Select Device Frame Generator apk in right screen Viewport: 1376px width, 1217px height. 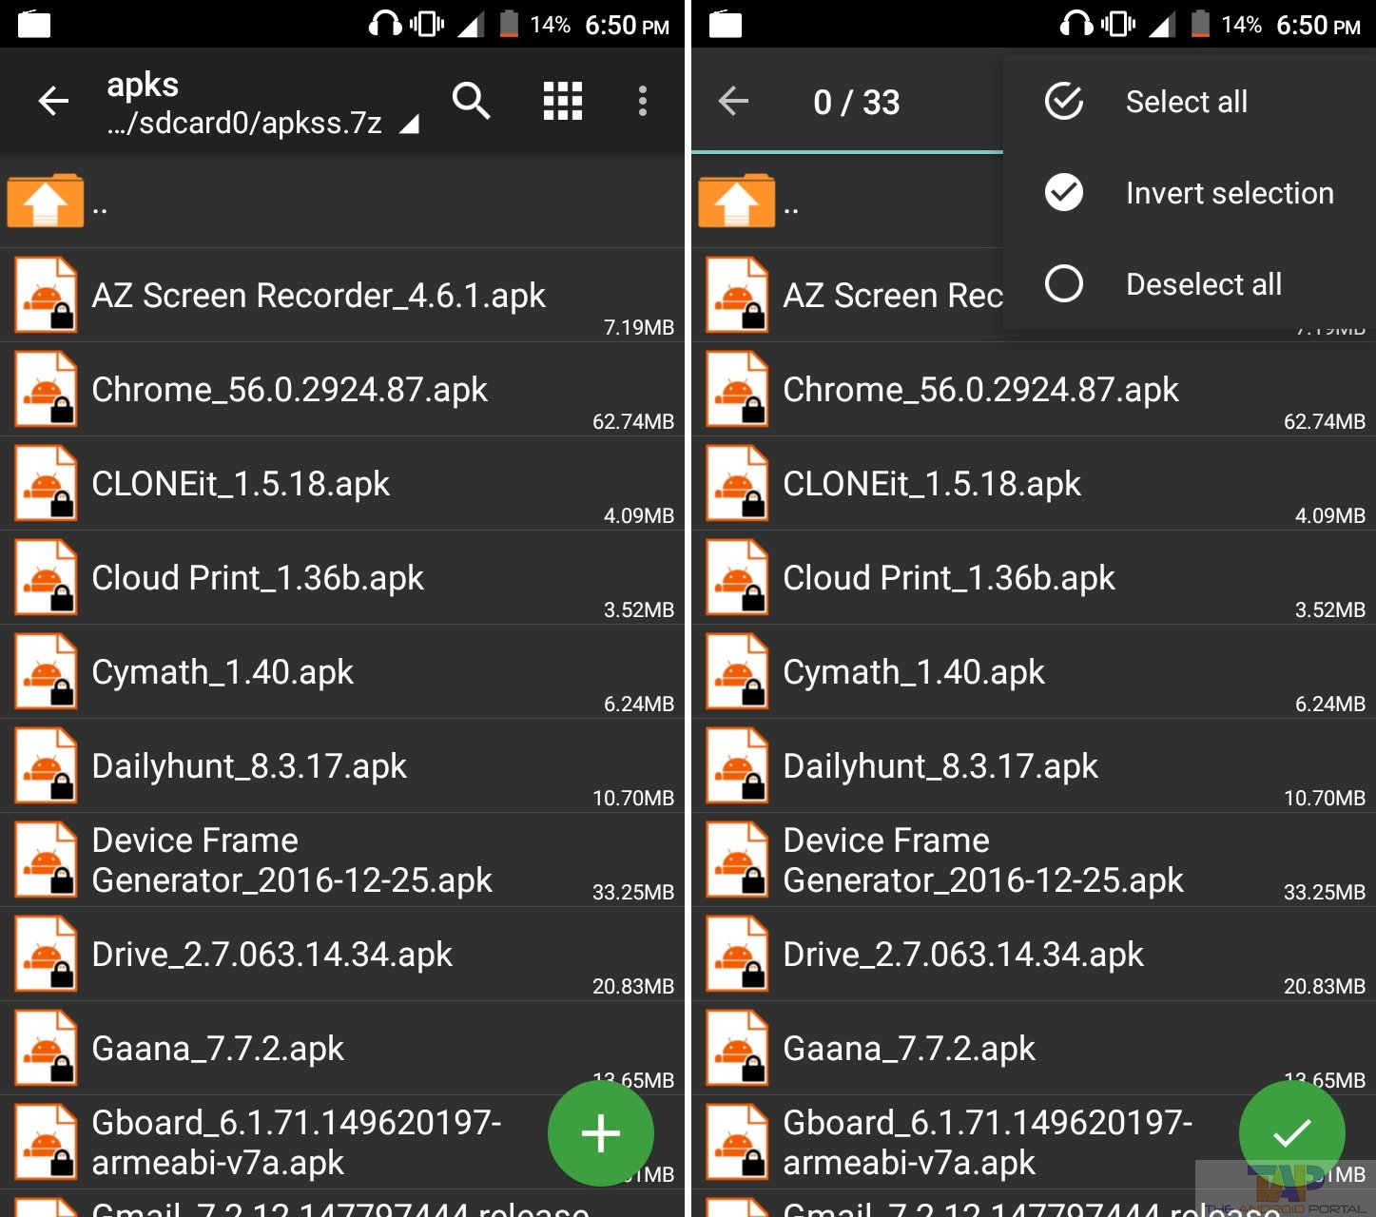(1034, 860)
